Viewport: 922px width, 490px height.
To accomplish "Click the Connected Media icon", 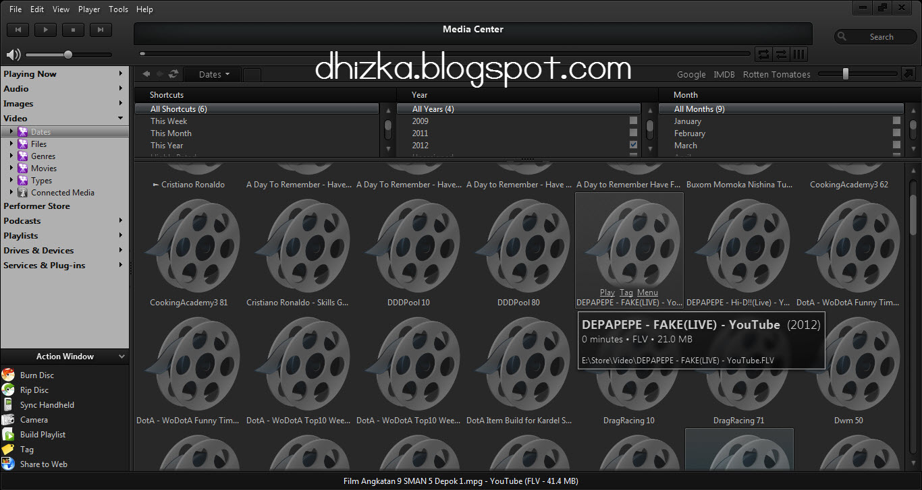I will tap(23, 193).
